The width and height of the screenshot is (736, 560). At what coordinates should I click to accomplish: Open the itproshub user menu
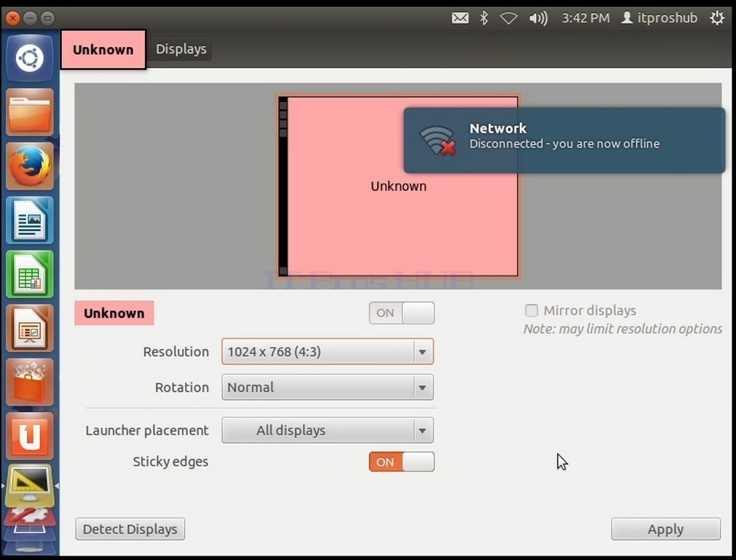tap(659, 18)
